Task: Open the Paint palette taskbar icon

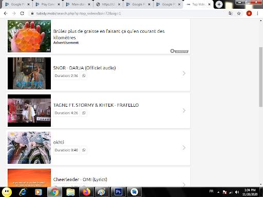Action: point(102,192)
